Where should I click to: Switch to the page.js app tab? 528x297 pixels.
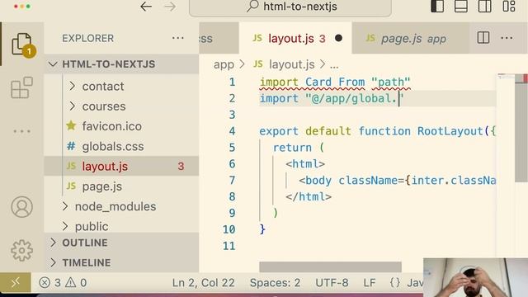click(x=410, y=39)
